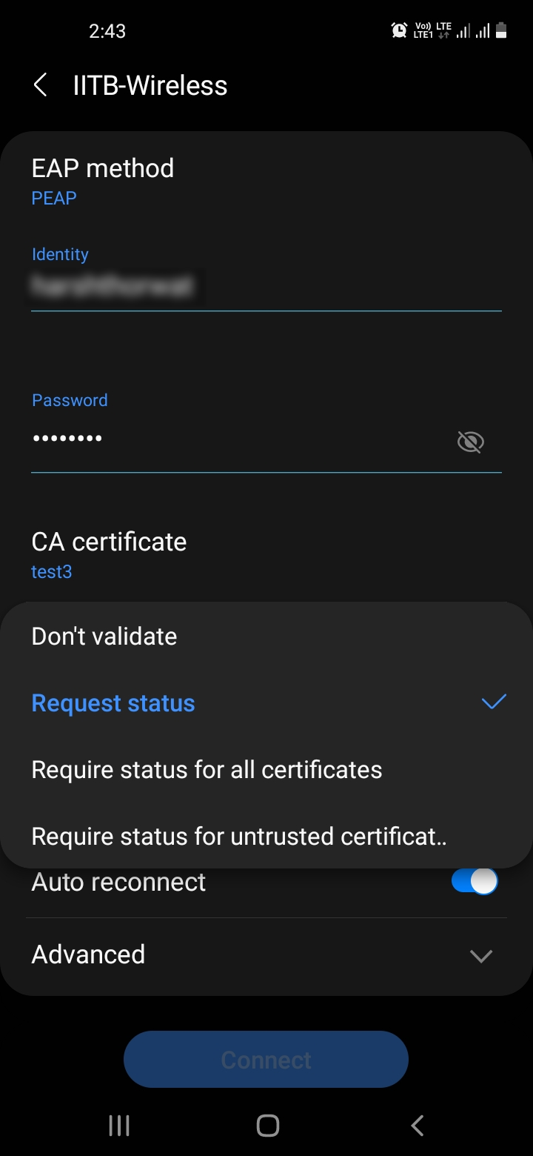Select the Request status option

[x=113, y=703]
